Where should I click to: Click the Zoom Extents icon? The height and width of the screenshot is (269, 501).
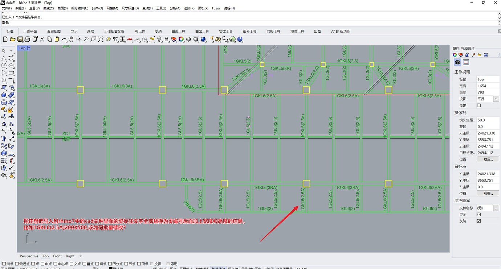(101, 39)
